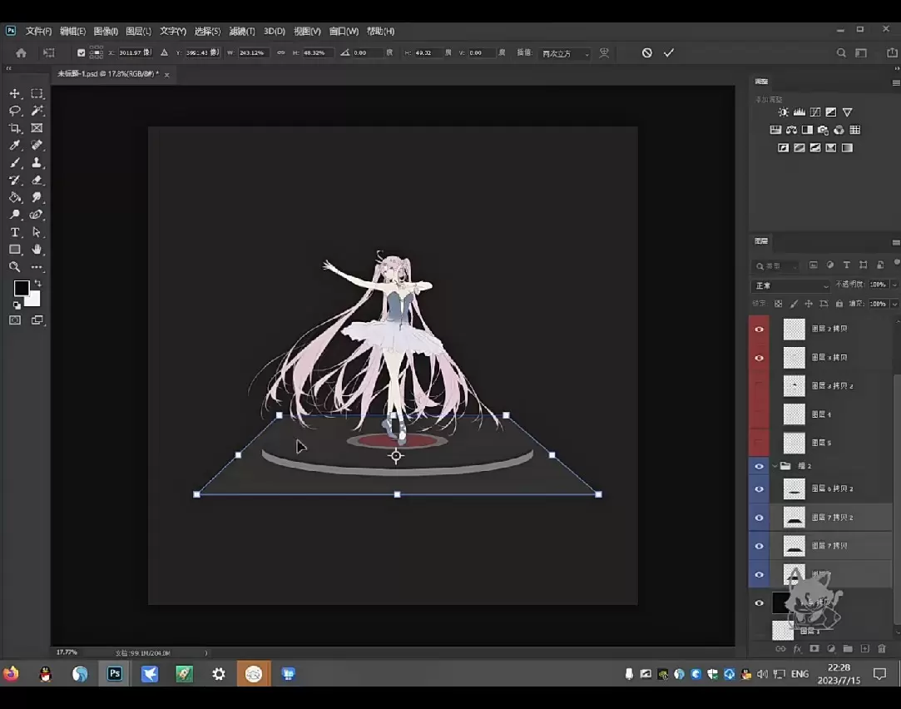This screenshot has width=901, height=709.
Task: Open the 滤镜(T) menu
Action: [242, 32]
